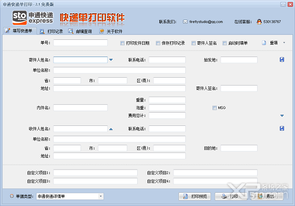Click the 自定义项目1 field
Screen dimensions: 295x206
click(95, 173)
